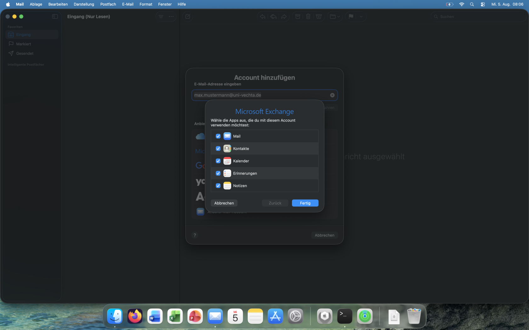This screenshot has height=330, width=529.
Task: Open Notes from the Dock
Action: (255, 316)
